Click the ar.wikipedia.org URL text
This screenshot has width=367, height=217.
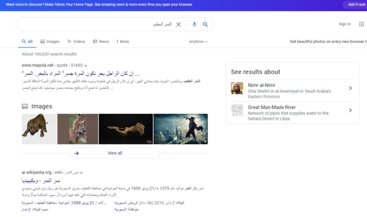click(36, 173)
